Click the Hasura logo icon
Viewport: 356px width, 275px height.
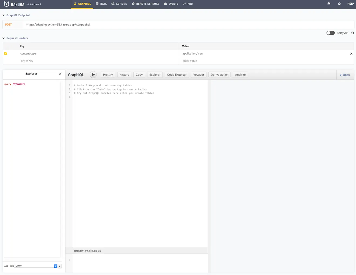[6, 4]
